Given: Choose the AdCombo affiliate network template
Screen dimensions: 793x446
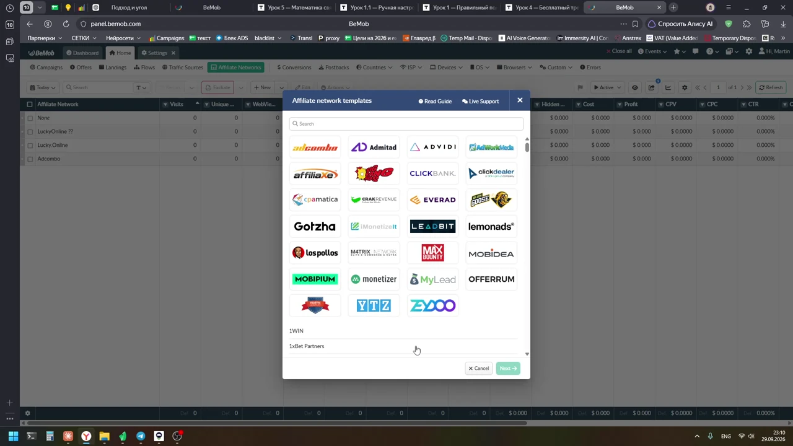Looking at the screenshot, I should click(x=315, y=147).
